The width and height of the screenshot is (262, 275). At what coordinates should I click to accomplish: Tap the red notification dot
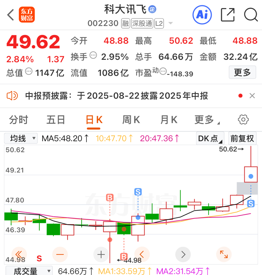coord(241,96)
